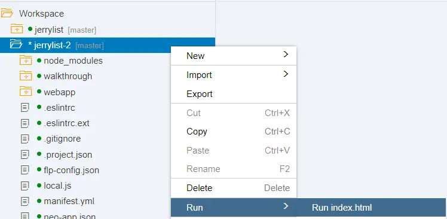Viewport: 447px width, 219px height.
Task: Expand the node_modules folder icon
Action: [26, 60]
